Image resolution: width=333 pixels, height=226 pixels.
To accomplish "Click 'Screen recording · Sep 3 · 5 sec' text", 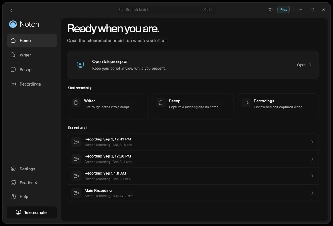I will [109, 145].
